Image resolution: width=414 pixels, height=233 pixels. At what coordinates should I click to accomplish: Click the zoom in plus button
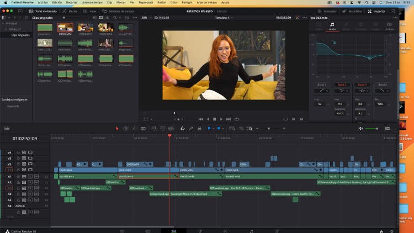tap(284, 129)
